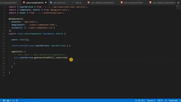Select language mode 'TypeScript' in status bar
The height and width of the screenshot is (102, 181).
pyautogui.click(x=173, y=100)
